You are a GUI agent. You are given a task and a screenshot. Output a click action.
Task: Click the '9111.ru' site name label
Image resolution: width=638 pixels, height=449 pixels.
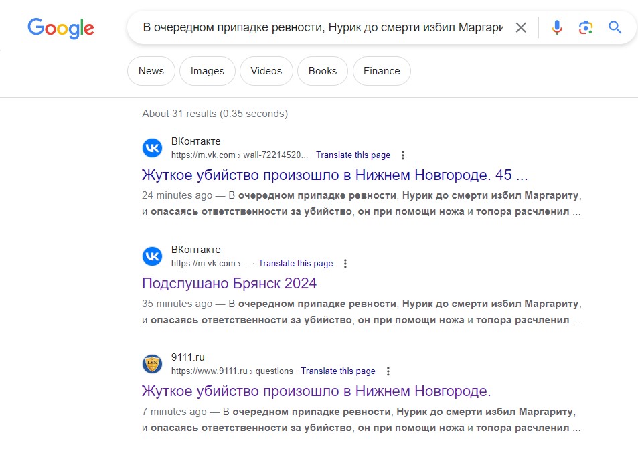tap(188, 357)
